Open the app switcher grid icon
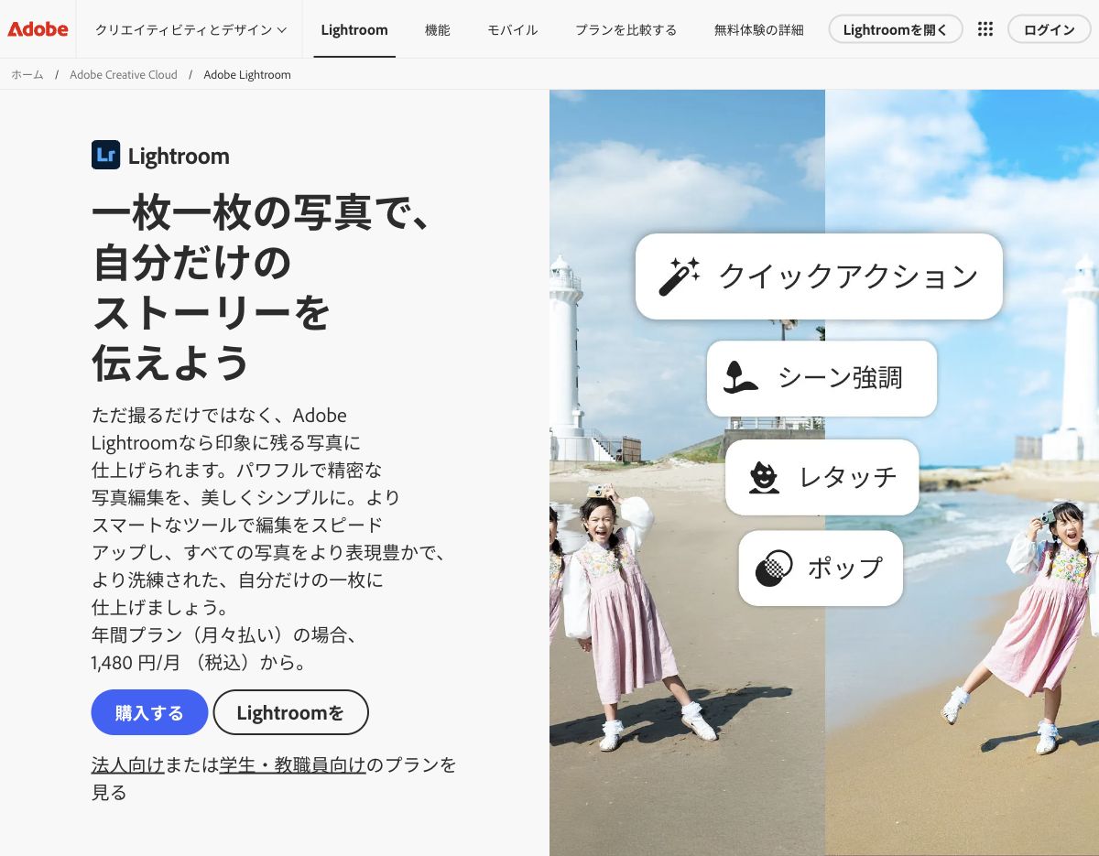 click(985, 29)
